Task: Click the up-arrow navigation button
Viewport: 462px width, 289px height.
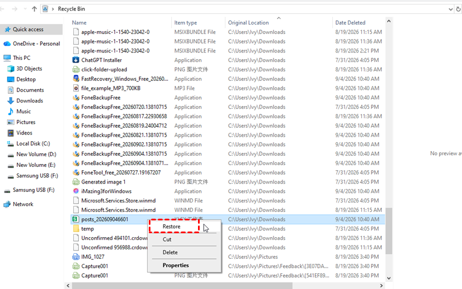Action: [35, 9]
